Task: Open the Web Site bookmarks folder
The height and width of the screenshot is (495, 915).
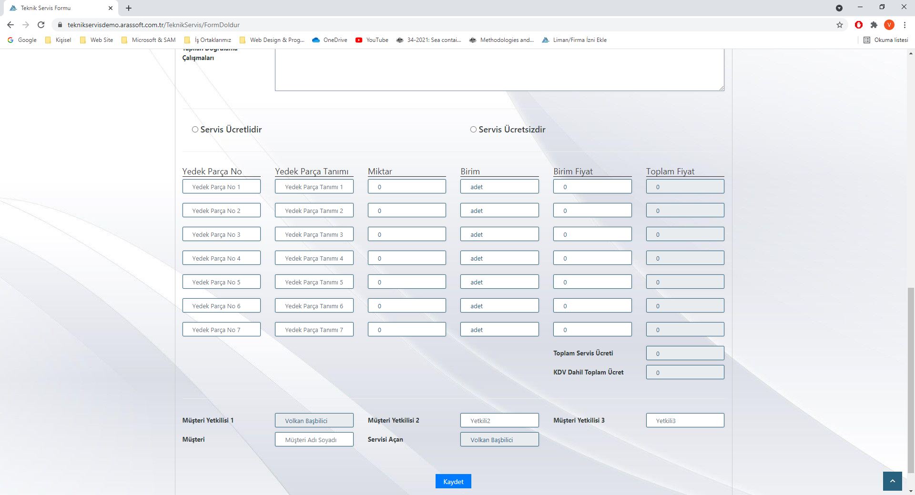Action: [x=96, y=40]
